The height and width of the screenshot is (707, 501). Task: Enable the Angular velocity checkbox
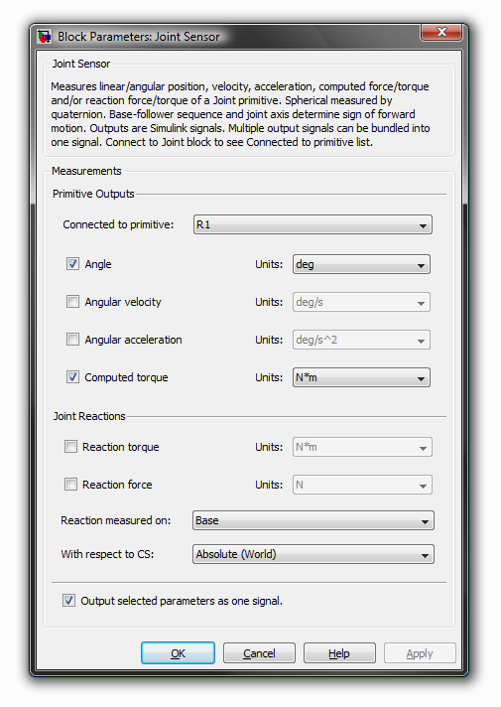[x=72, y=301]
